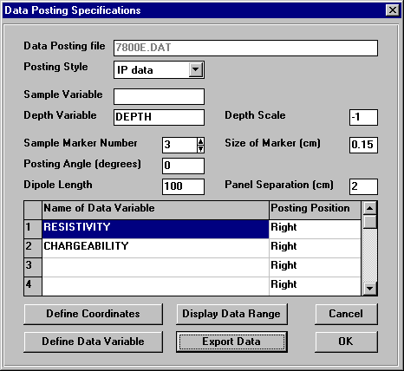The image size is (404, 371).
Task: Cancel the dialog
Action: (346, 314)
